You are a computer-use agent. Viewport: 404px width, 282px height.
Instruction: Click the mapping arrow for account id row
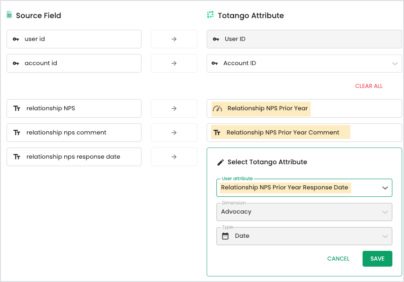tap(174, 63)
